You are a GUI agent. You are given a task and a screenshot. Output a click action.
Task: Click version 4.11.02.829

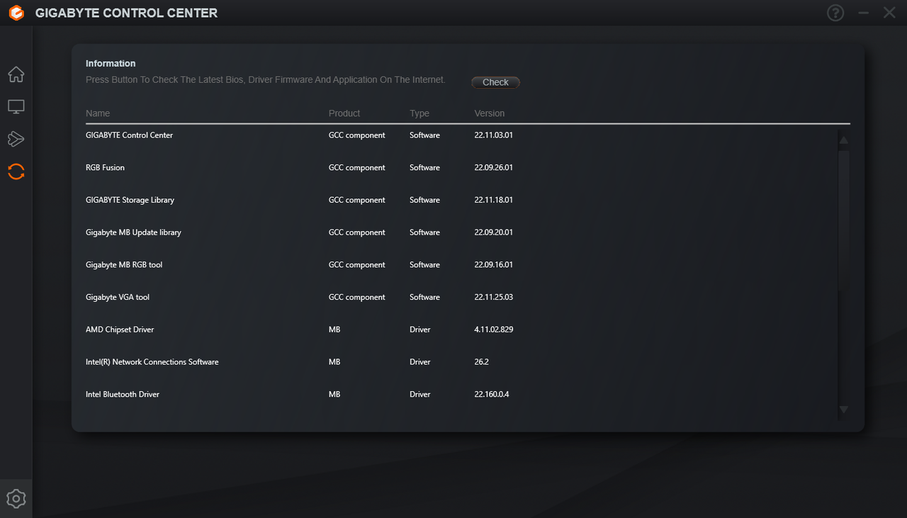click(x=494, y=330)
